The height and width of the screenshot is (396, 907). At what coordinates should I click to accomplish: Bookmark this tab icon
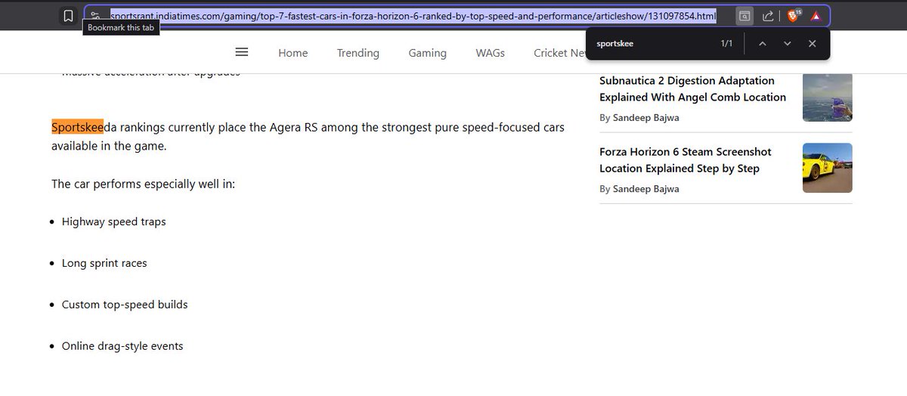pyautogui.click(x=69, y=16)
